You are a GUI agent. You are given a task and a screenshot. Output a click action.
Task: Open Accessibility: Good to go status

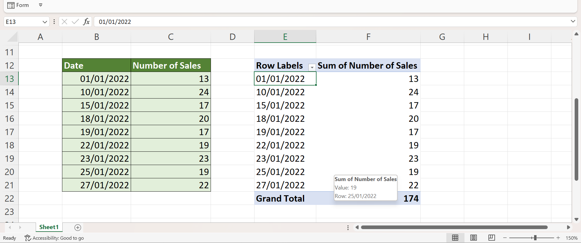(54, 238)
